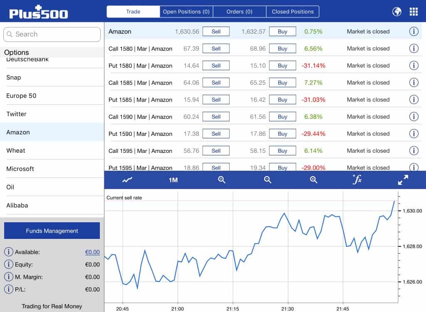This screenshot has width=426, height=312.
Task: Open the Closed Positions tab
Action: [x=292, y=12]
